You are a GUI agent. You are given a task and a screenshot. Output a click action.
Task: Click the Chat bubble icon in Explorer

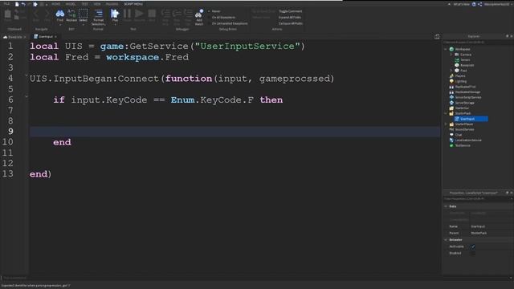451,135
